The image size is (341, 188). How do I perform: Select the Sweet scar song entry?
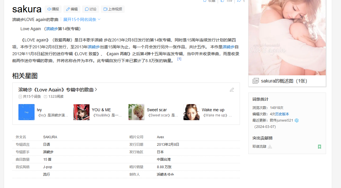(157, 110)
